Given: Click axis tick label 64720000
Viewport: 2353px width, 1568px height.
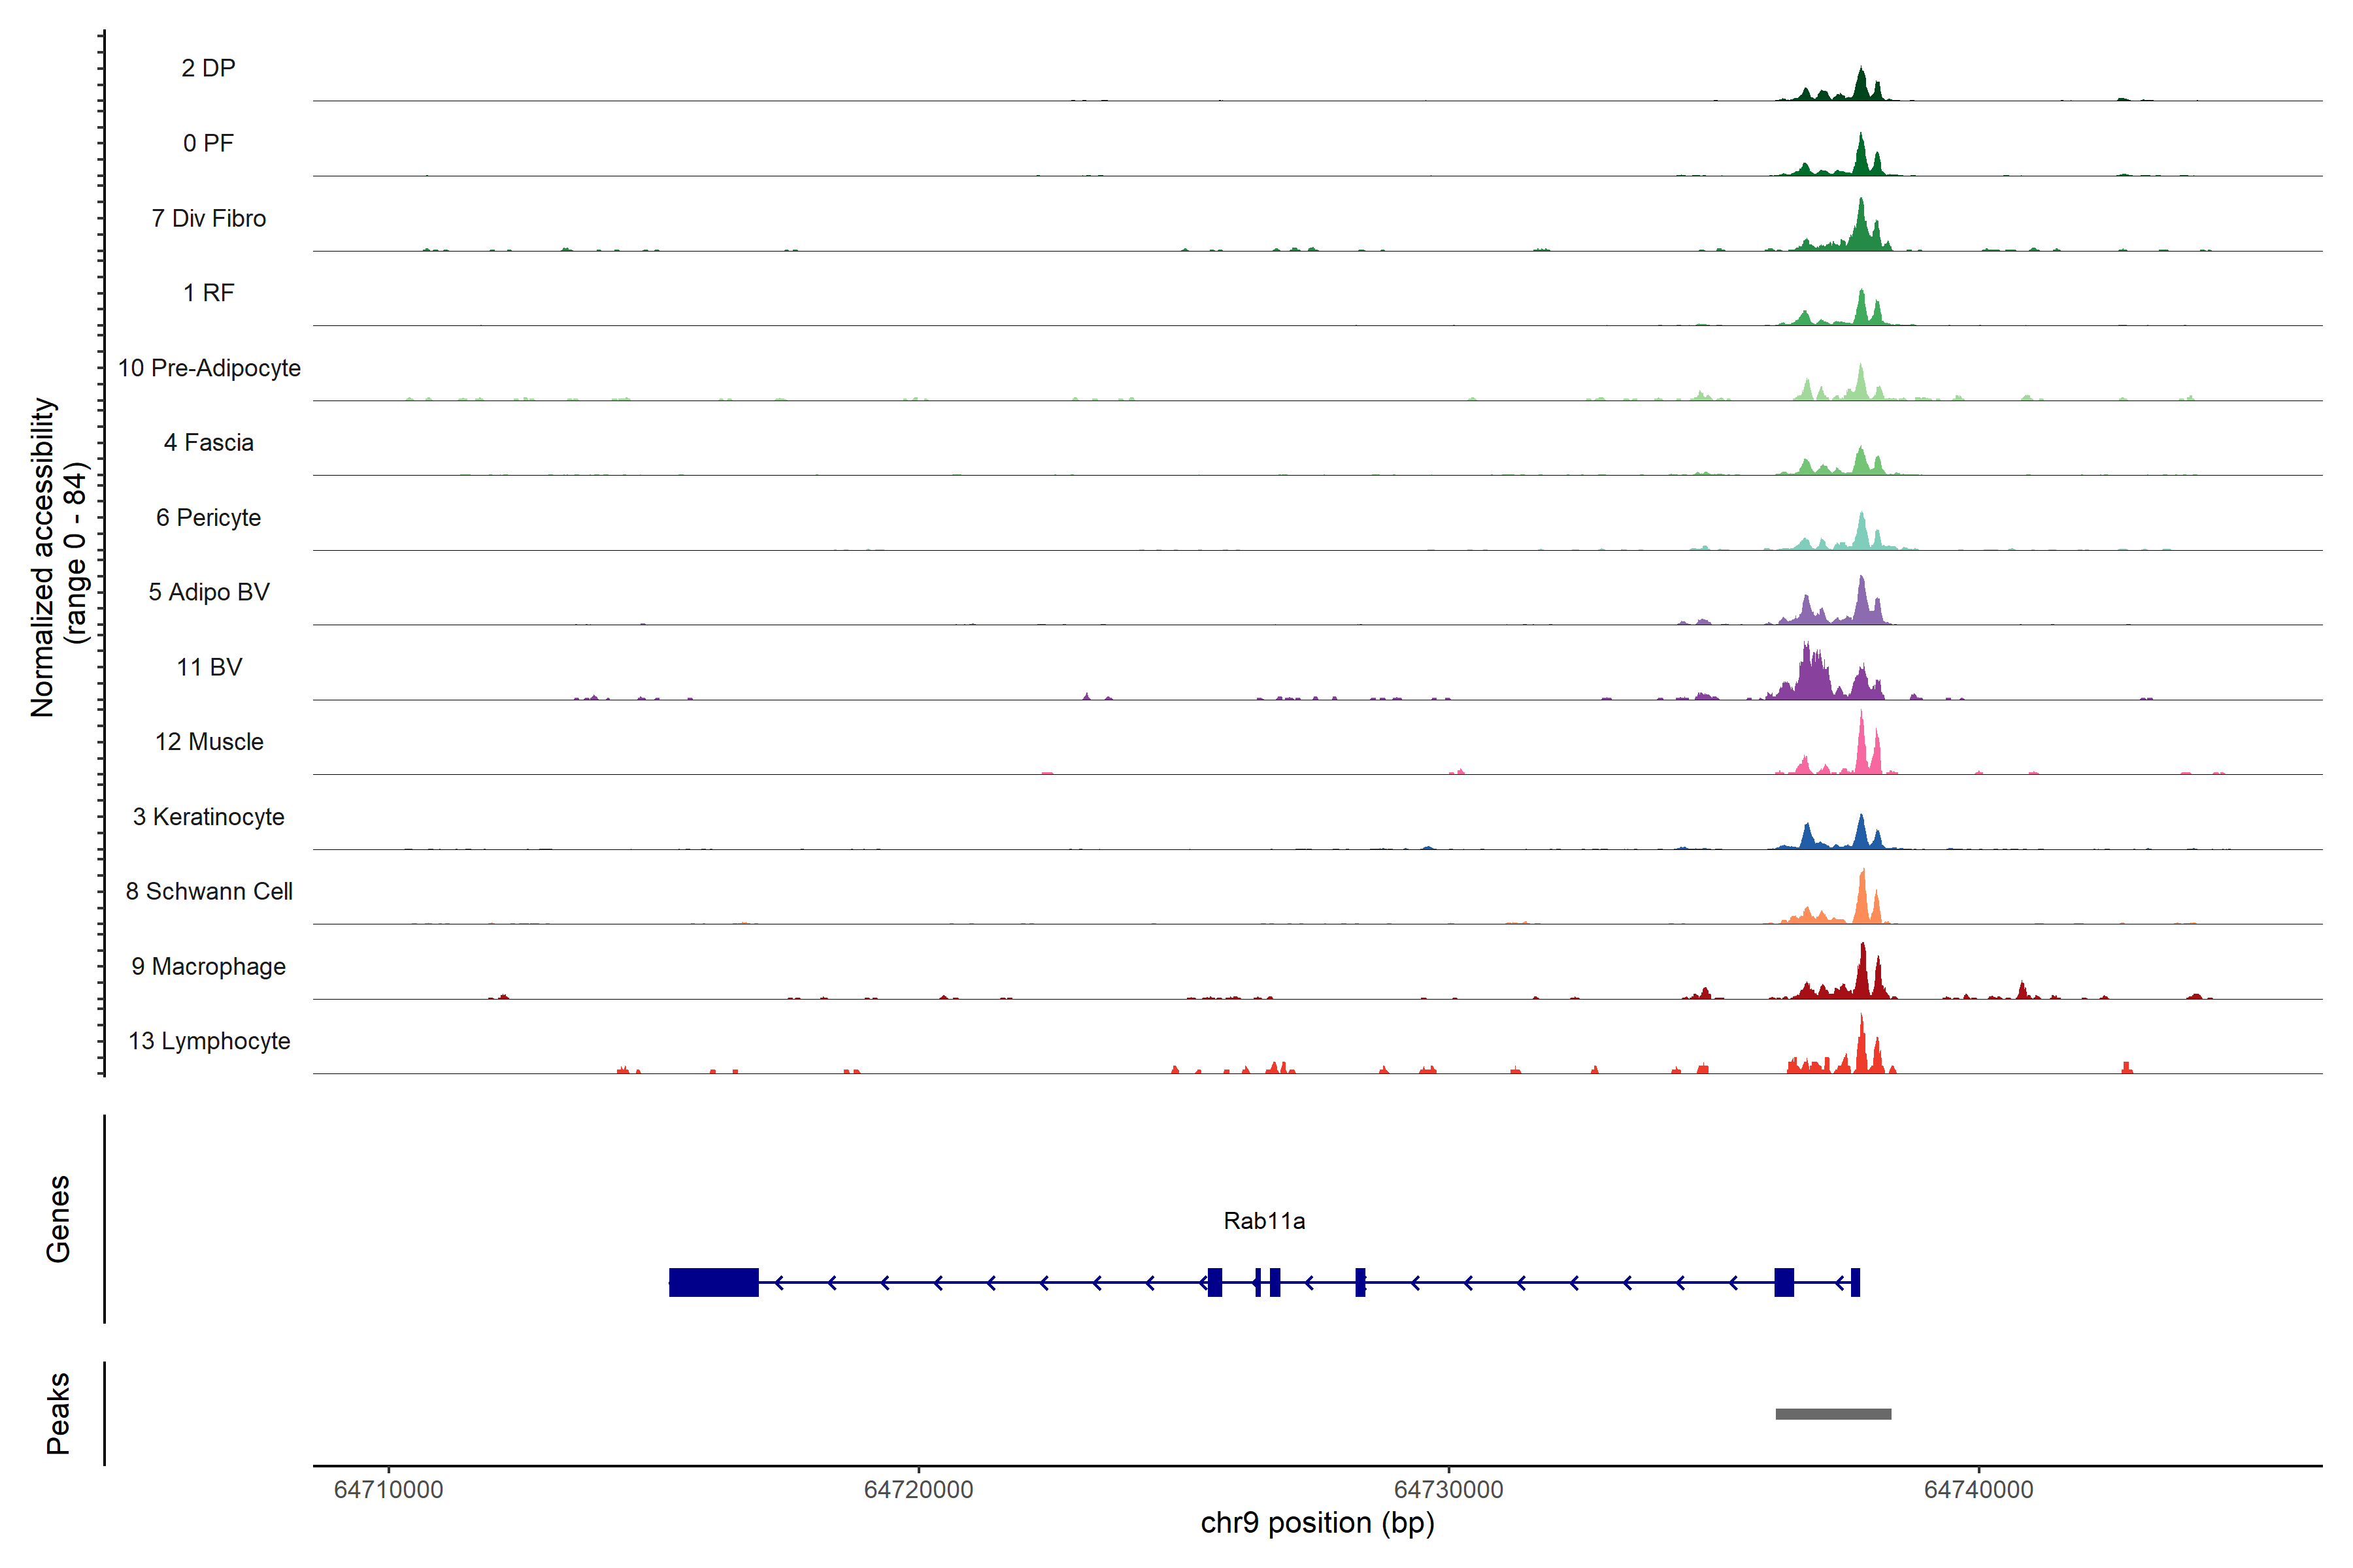Looking at the screenshot, I should tap(918, 1489).
